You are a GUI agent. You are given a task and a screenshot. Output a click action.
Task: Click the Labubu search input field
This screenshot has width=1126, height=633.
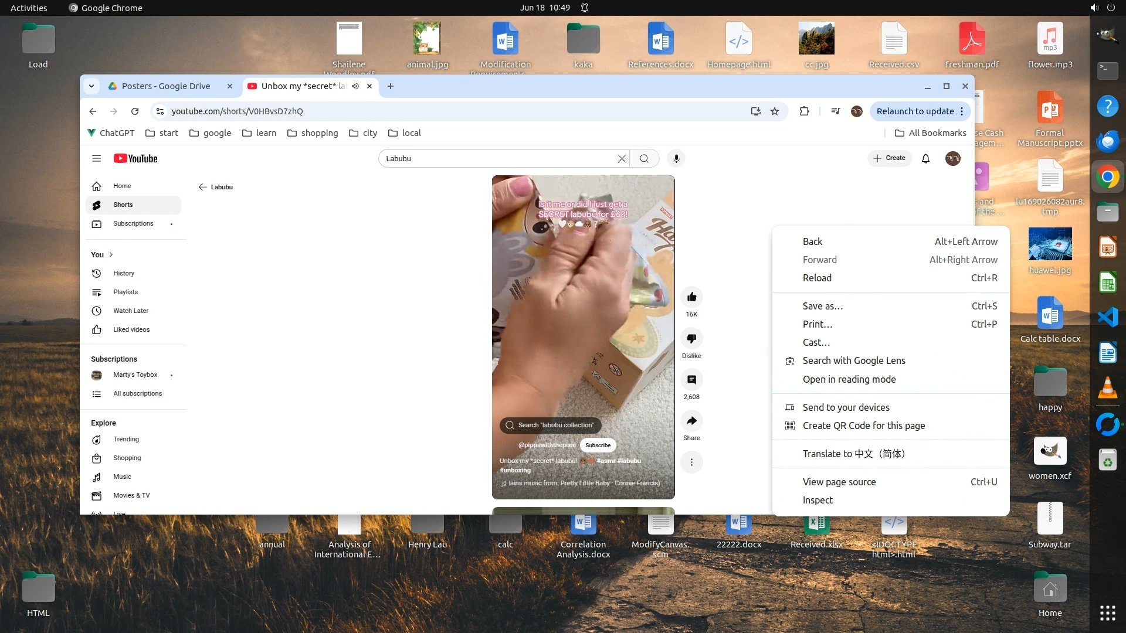click(x=498, y=158)
